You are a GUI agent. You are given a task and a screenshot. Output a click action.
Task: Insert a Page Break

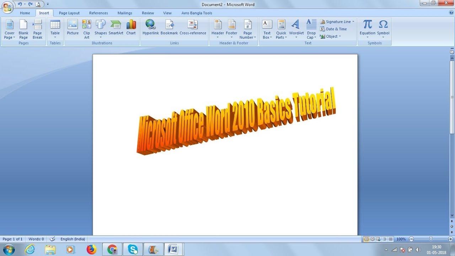[x=37, y=29]
